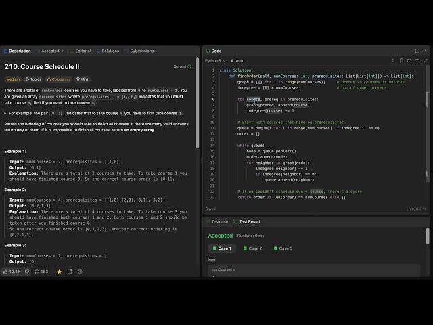
Task: Collapse the Code panel with chevron
Action: click(x=426, y=51)
